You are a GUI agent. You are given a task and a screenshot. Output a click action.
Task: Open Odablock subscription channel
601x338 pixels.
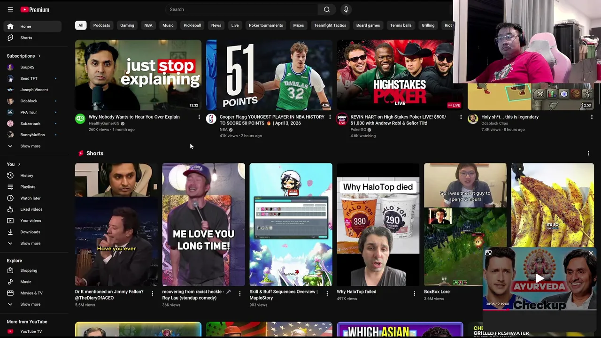click(x=33, y=101)
